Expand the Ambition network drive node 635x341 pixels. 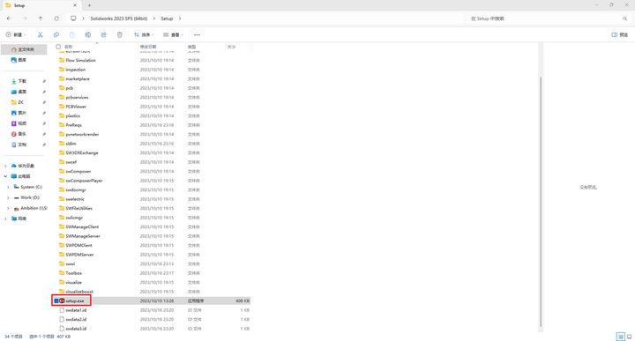click(x=8, y=208)
